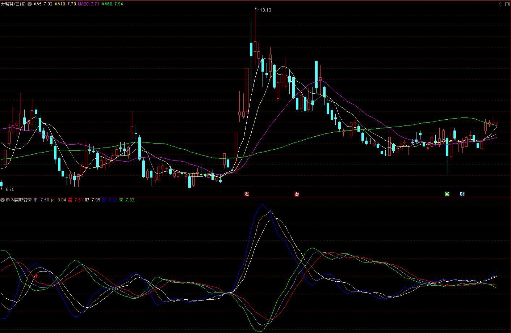Click the 港 event marker
Image resolution: width=511 pixels, height=333 pixels.
coord(297,194)
